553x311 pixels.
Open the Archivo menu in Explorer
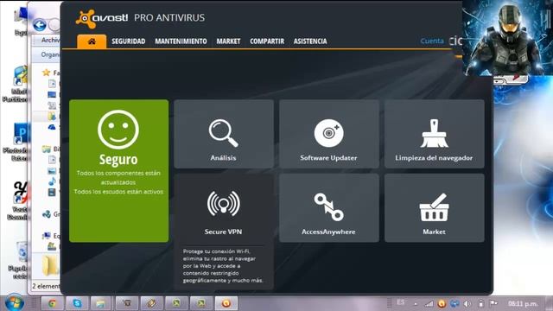point(50,41)
